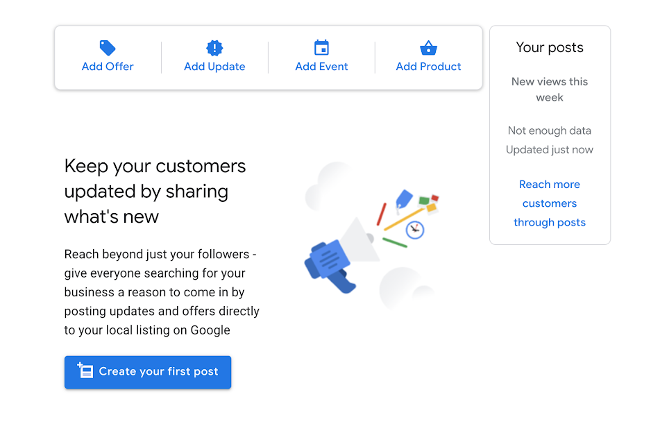Create your first post button

pyautogui.click(x=148, y=372)
